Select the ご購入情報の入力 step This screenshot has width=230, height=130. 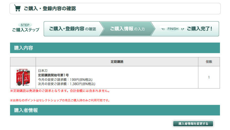pyautogui.click(x=127, y=29)
